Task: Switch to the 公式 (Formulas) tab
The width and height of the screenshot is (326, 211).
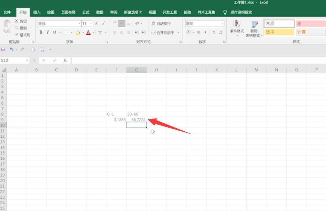Action: pos(86,12)
